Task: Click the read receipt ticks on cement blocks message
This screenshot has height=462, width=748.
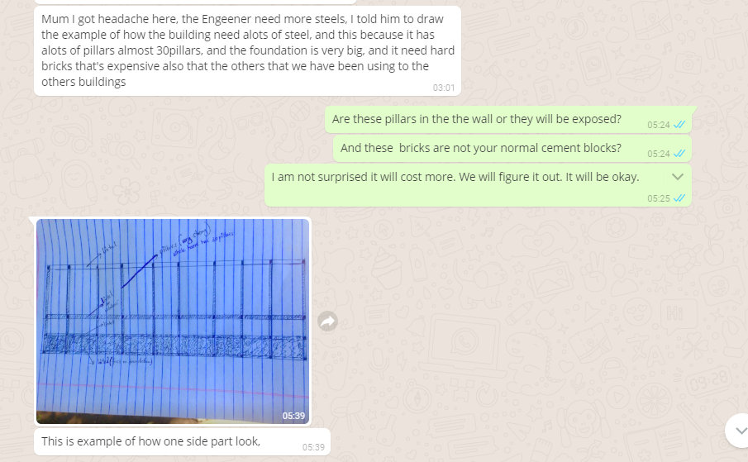Action: click(x=679, y=154)
